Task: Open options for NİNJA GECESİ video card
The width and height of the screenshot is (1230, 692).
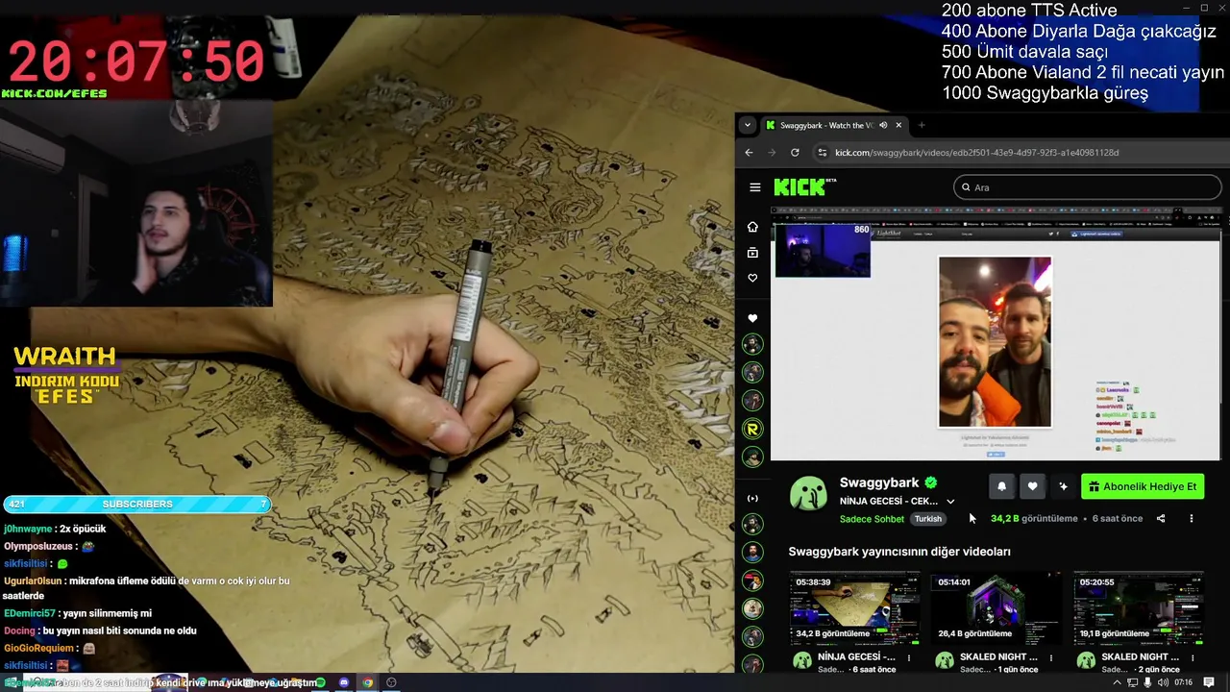Action: pyautogui.click(x=908, y=658)
